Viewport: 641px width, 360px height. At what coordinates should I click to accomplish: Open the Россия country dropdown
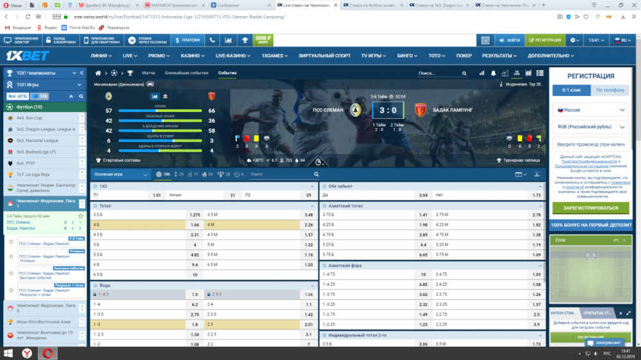click(590, 109)
